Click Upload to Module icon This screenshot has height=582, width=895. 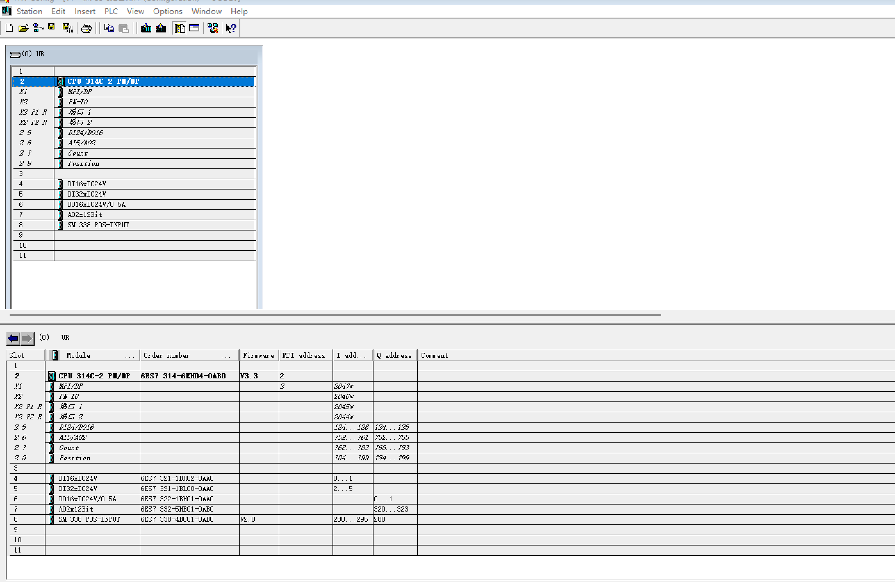tap(161, 28)
